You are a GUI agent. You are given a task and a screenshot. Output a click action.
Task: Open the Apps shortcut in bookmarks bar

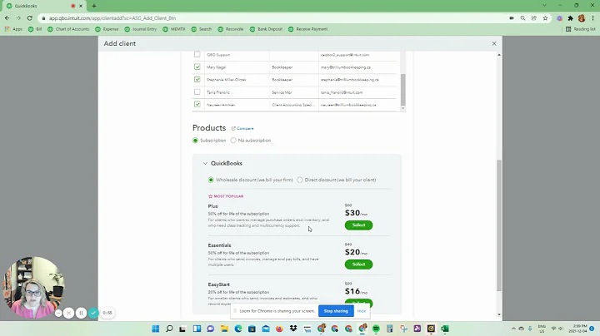pyautogui.click(x=13, y=29)
